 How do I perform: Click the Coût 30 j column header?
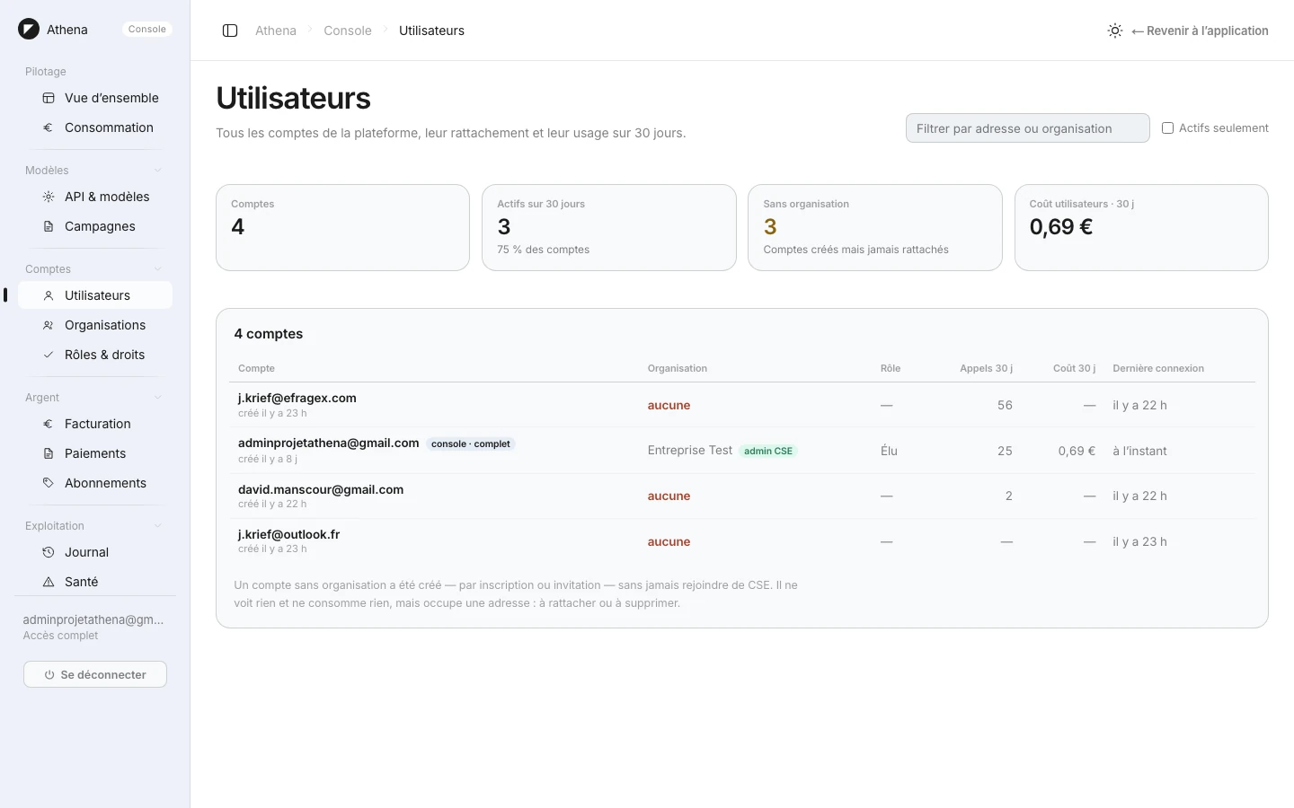click(x=1074, y=368)
